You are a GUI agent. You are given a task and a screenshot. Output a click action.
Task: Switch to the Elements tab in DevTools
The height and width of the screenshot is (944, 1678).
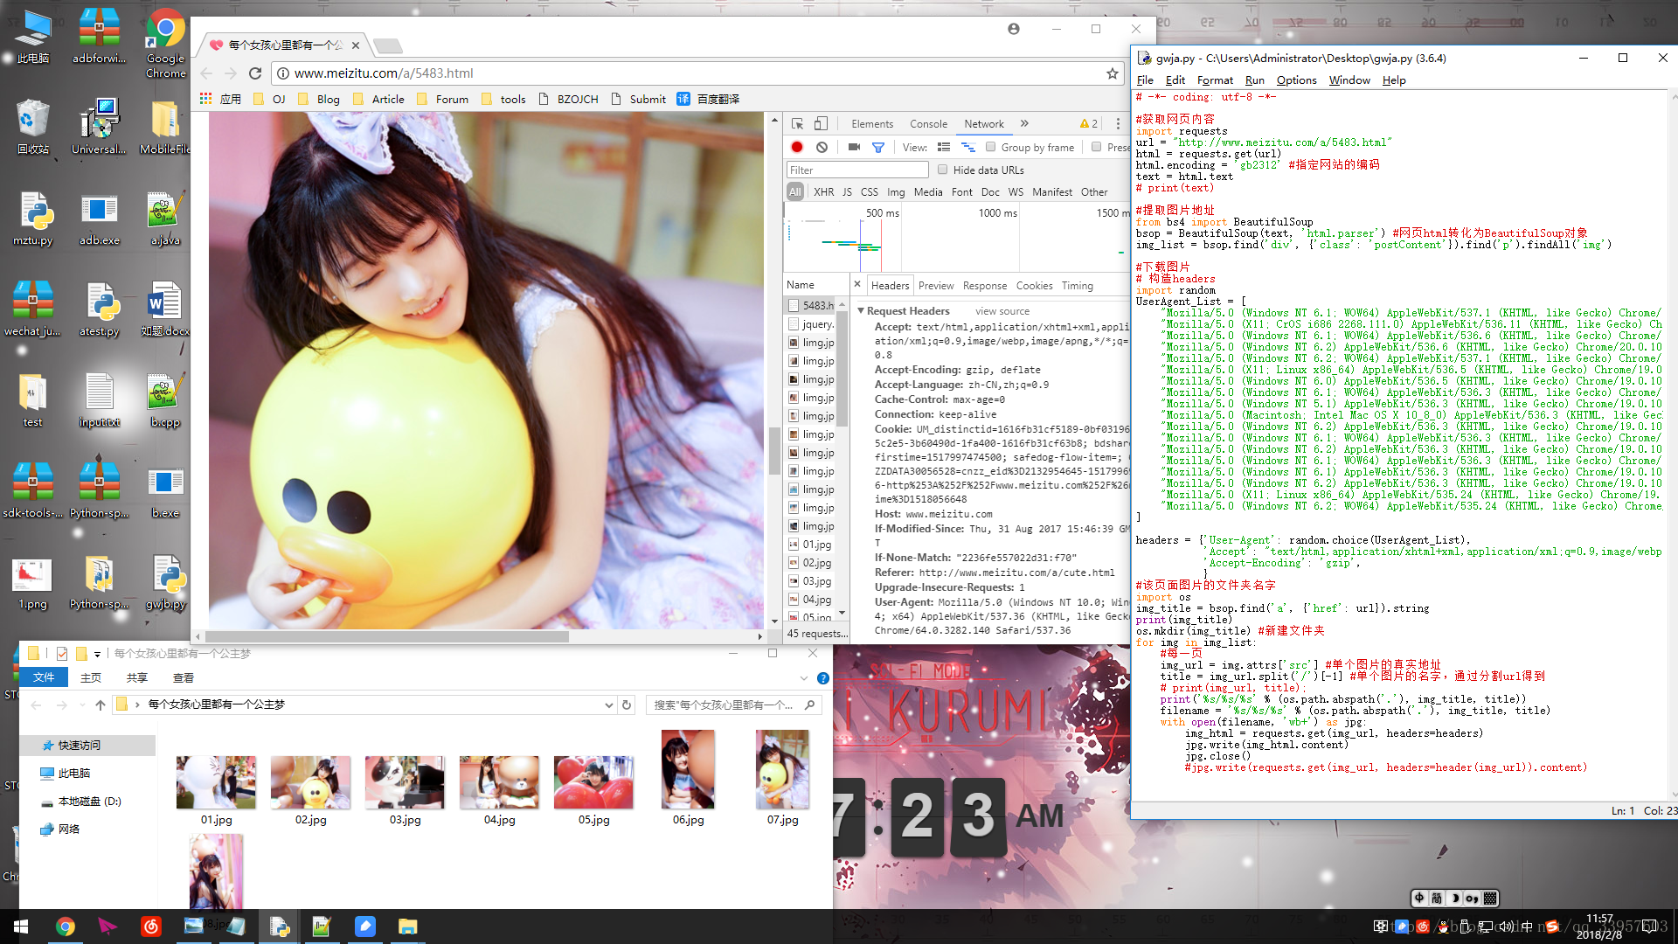[x=872, y=124]
